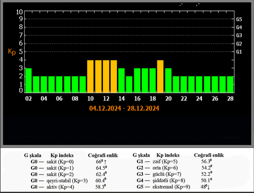
Task: Click the green Kp bar for day 02
Action: [28, 80]
